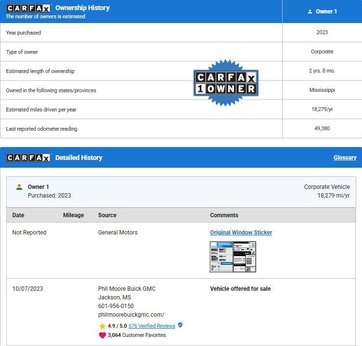Click the CARFAX logo in Detailed History header
362x346 pixels.
click(x=28, y=158)
